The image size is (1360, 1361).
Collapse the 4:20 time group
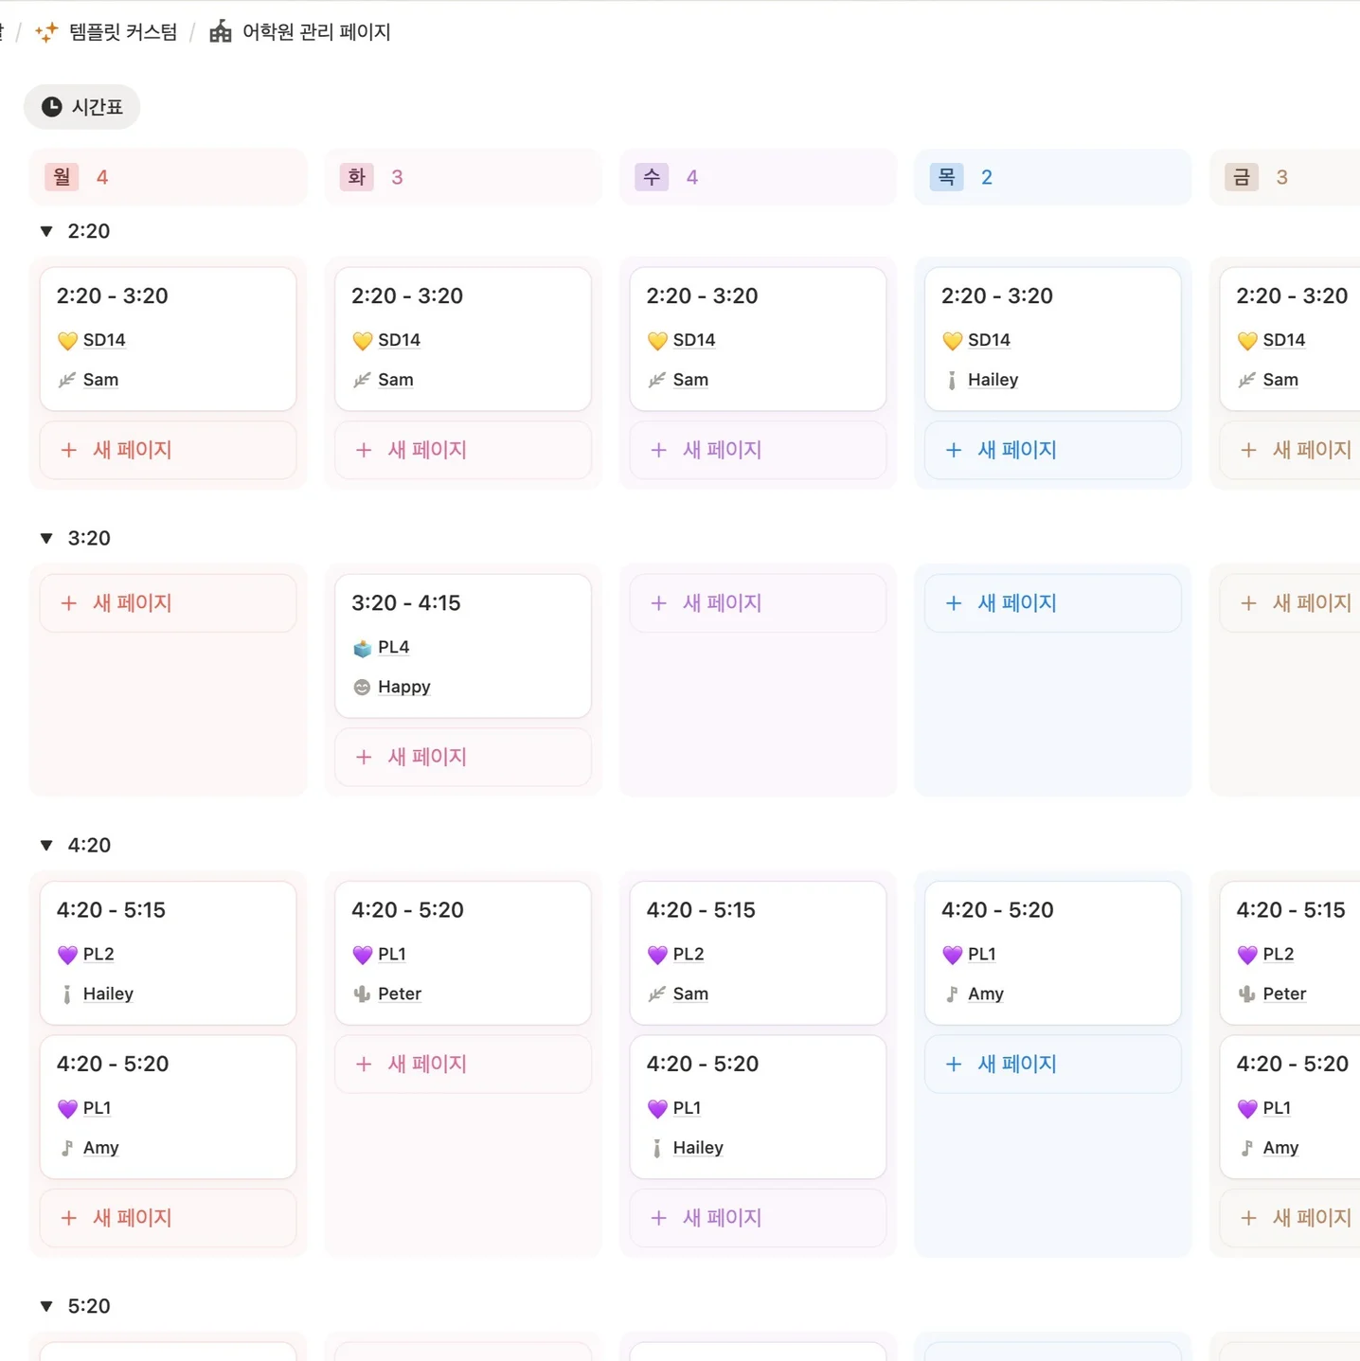[46, 844]
